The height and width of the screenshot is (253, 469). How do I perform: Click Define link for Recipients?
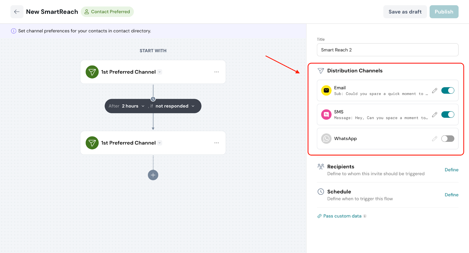451,170
